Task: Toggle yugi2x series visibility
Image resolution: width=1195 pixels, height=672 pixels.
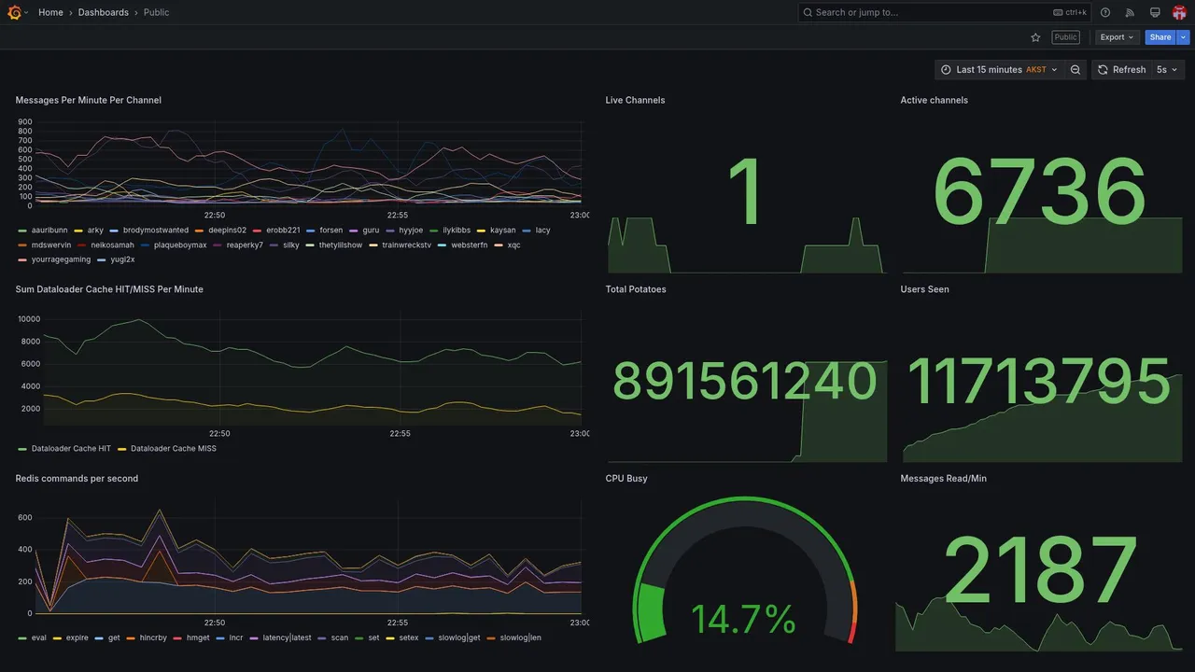Action: tap(122, 259)
